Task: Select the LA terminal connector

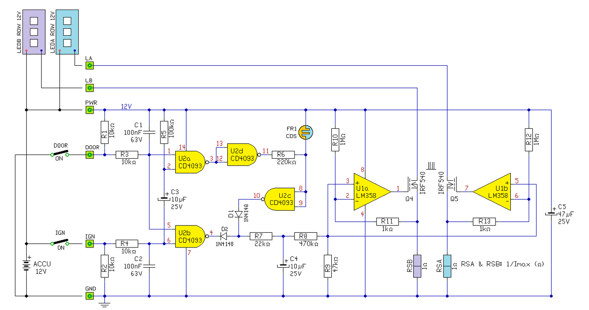Action: click(90, 66)
